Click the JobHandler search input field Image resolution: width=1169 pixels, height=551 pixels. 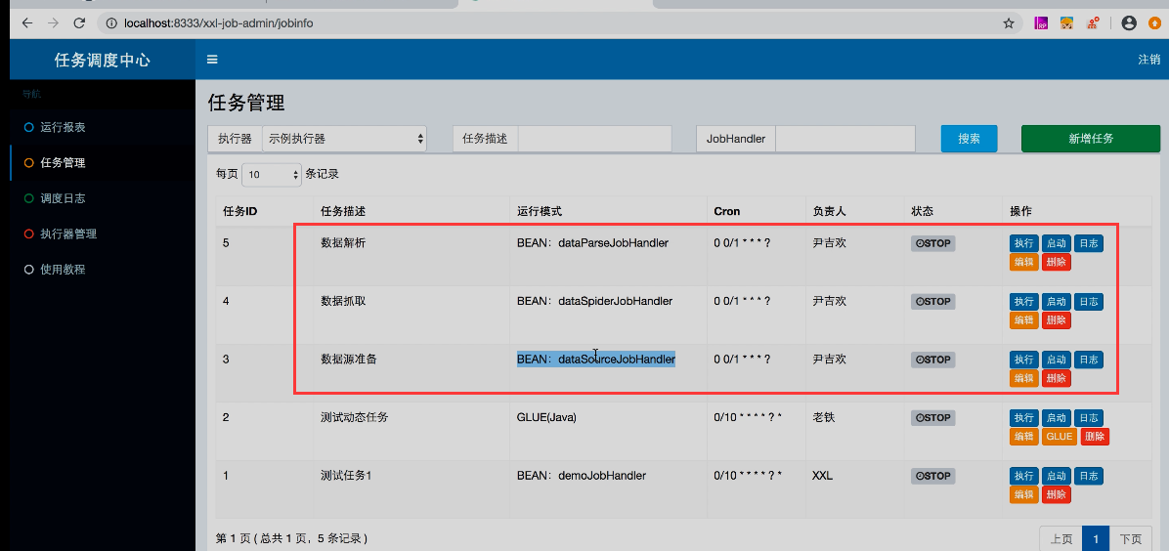pyautogui.click(x=845, y=139)
